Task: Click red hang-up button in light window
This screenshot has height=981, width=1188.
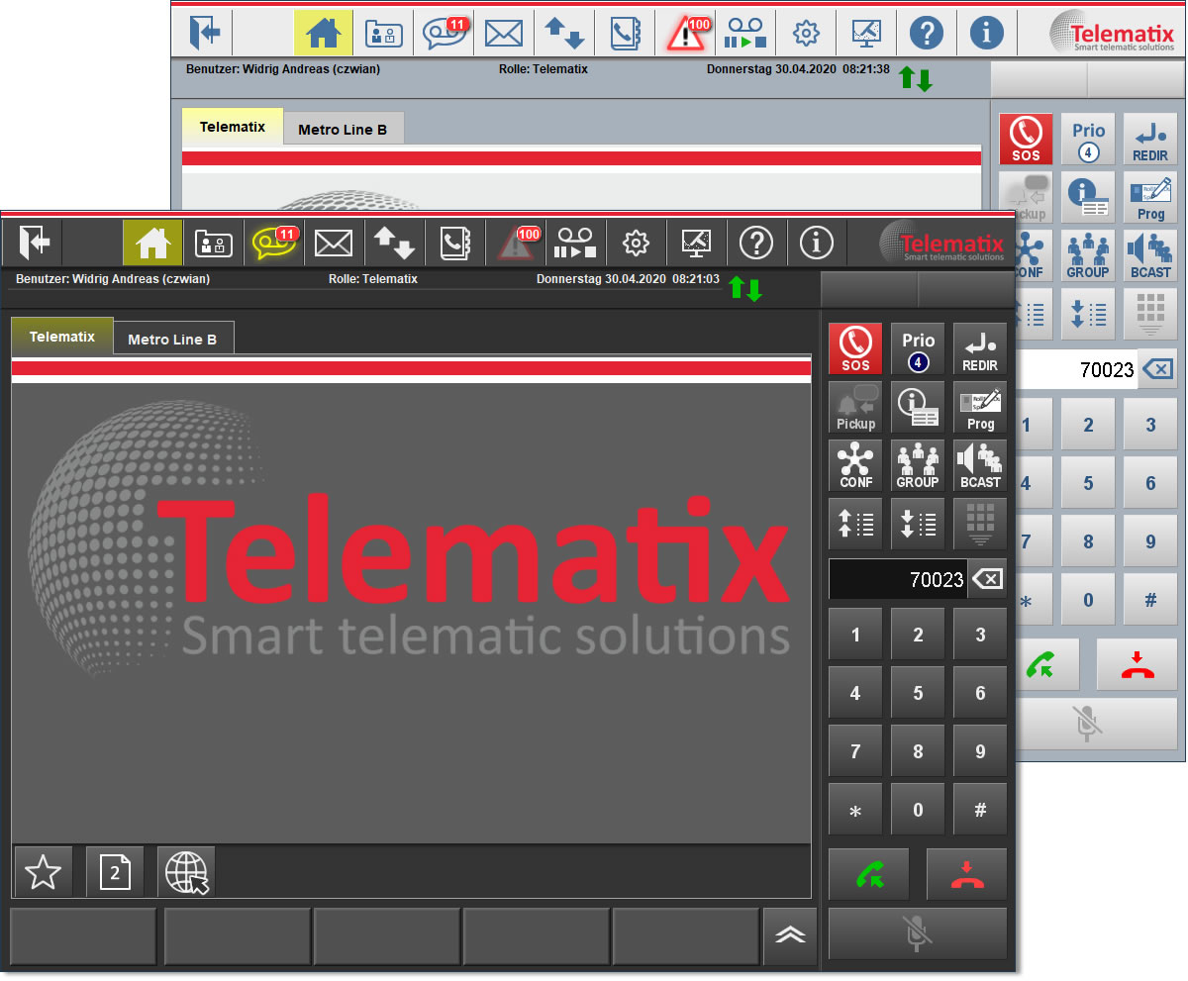Action: click(x=1138, y=664)
